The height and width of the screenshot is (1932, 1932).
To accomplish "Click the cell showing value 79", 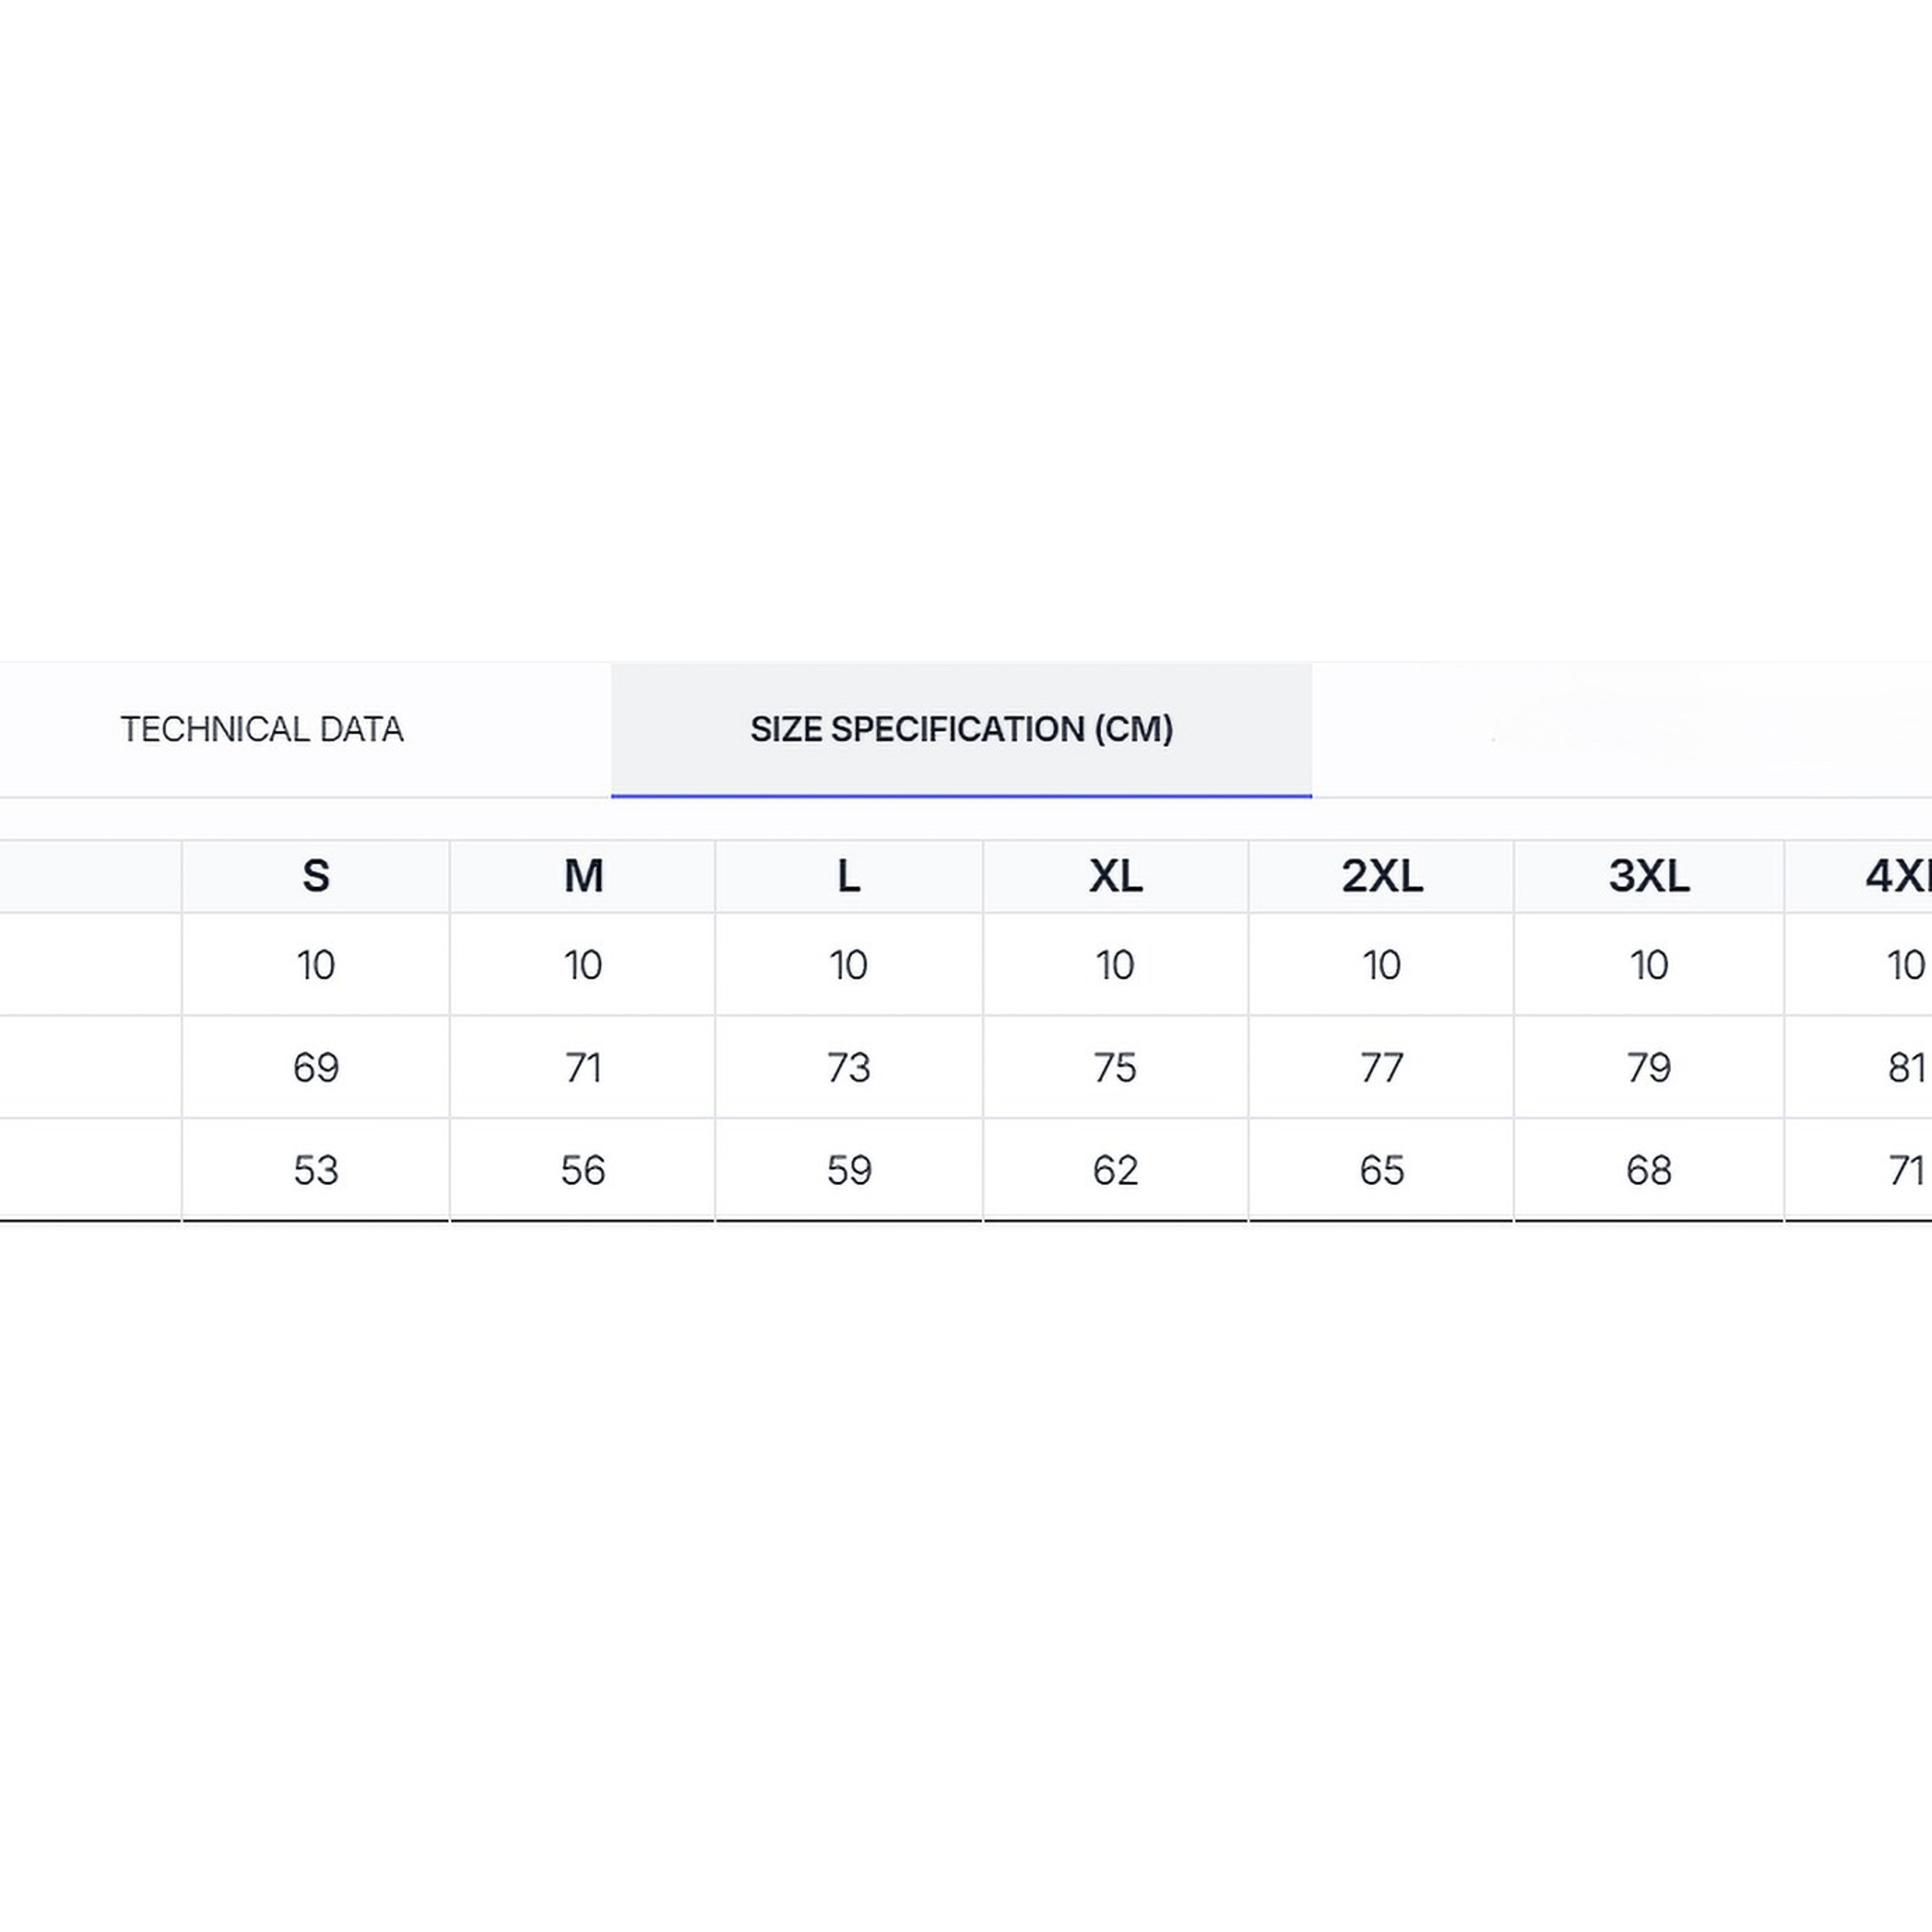I will coord(1648,1068).
